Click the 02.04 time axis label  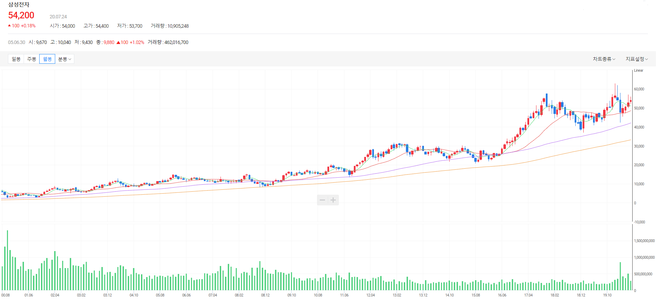click(x=55, y=295)
